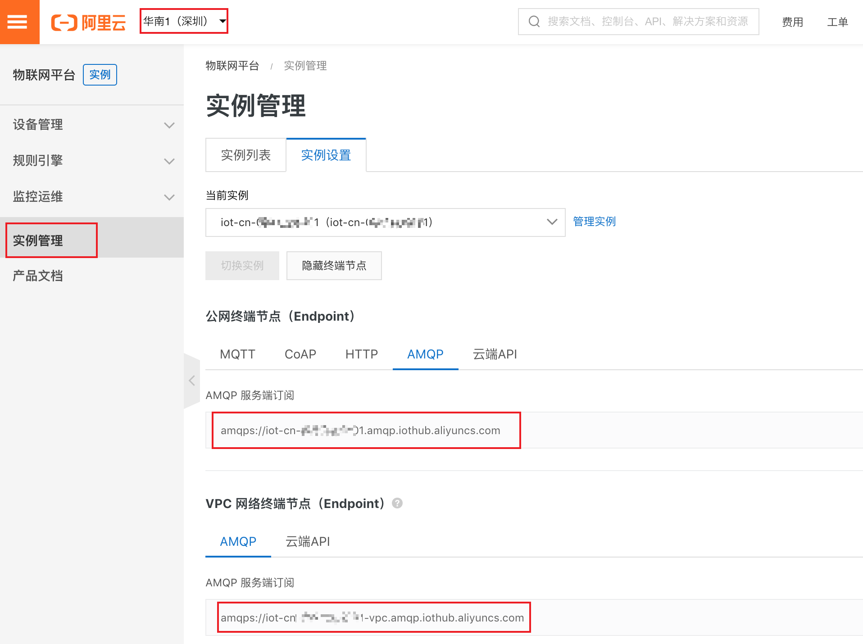The width and height of the screenshot is (863, 644).
Task: Focus the top search box
Action: click(638, 22)
